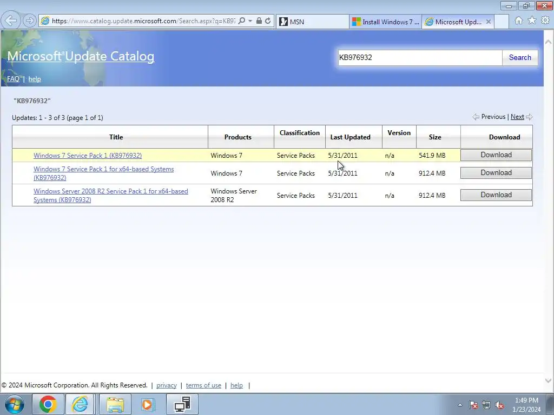Click the previous page arrow icon

pyautogui.click(x=476, y=117)
